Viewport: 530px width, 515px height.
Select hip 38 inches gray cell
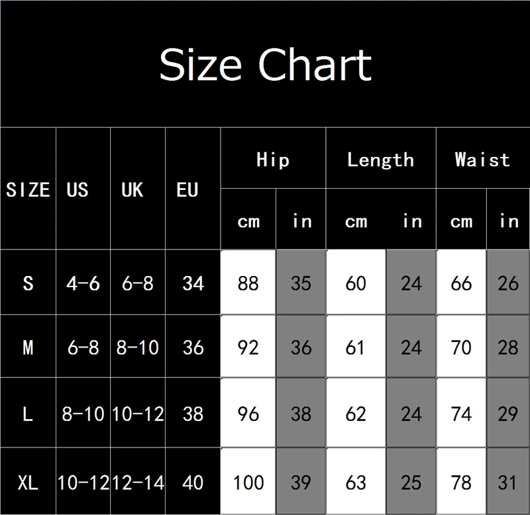click(x=301, y=412)
